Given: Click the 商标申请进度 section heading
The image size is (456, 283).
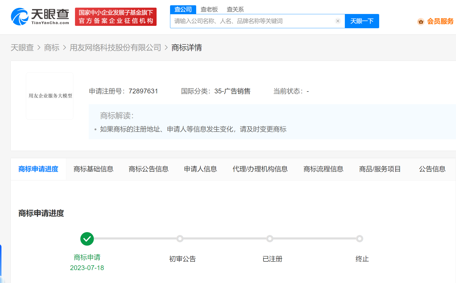Looking at the screenshot, I should [41, 213].
